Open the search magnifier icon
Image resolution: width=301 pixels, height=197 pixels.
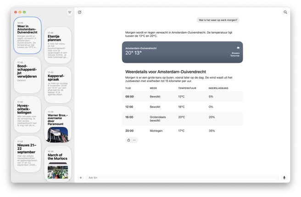pyautogui.click(x=285, y=12)
